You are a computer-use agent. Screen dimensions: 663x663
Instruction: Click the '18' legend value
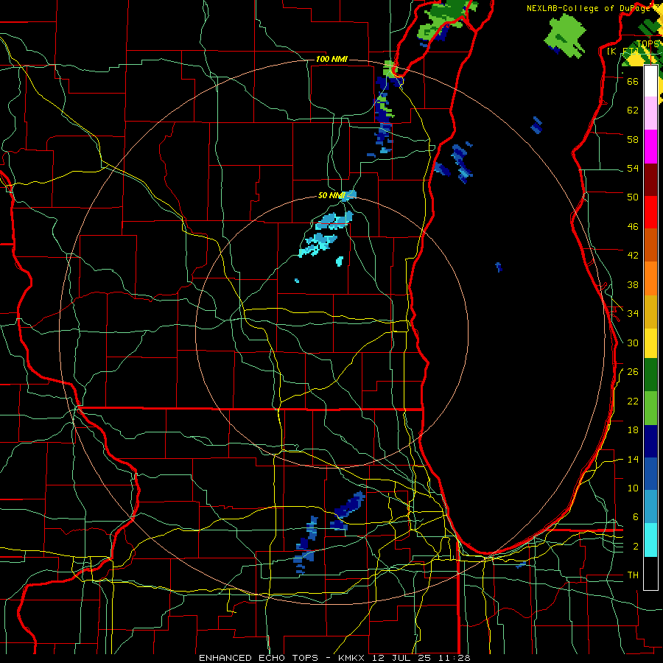coord(633,430)
